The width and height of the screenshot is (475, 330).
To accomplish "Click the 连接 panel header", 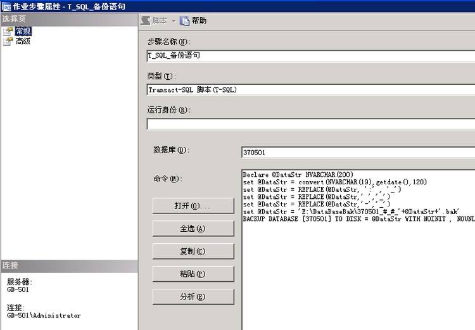I will 70,265.
